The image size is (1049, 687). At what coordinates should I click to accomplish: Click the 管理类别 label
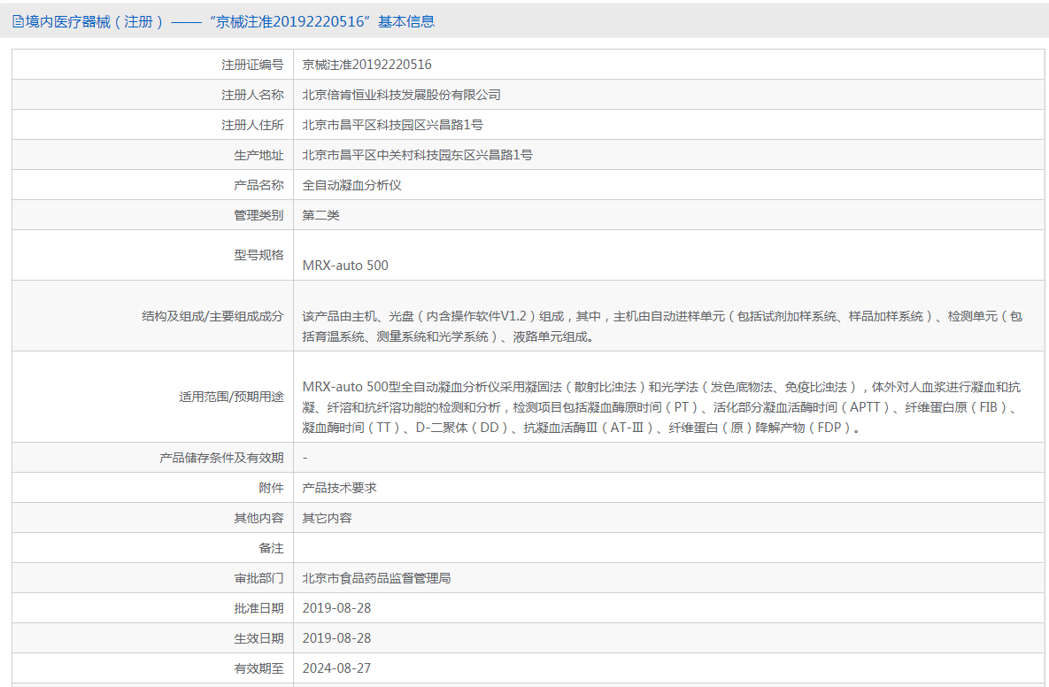258,215
